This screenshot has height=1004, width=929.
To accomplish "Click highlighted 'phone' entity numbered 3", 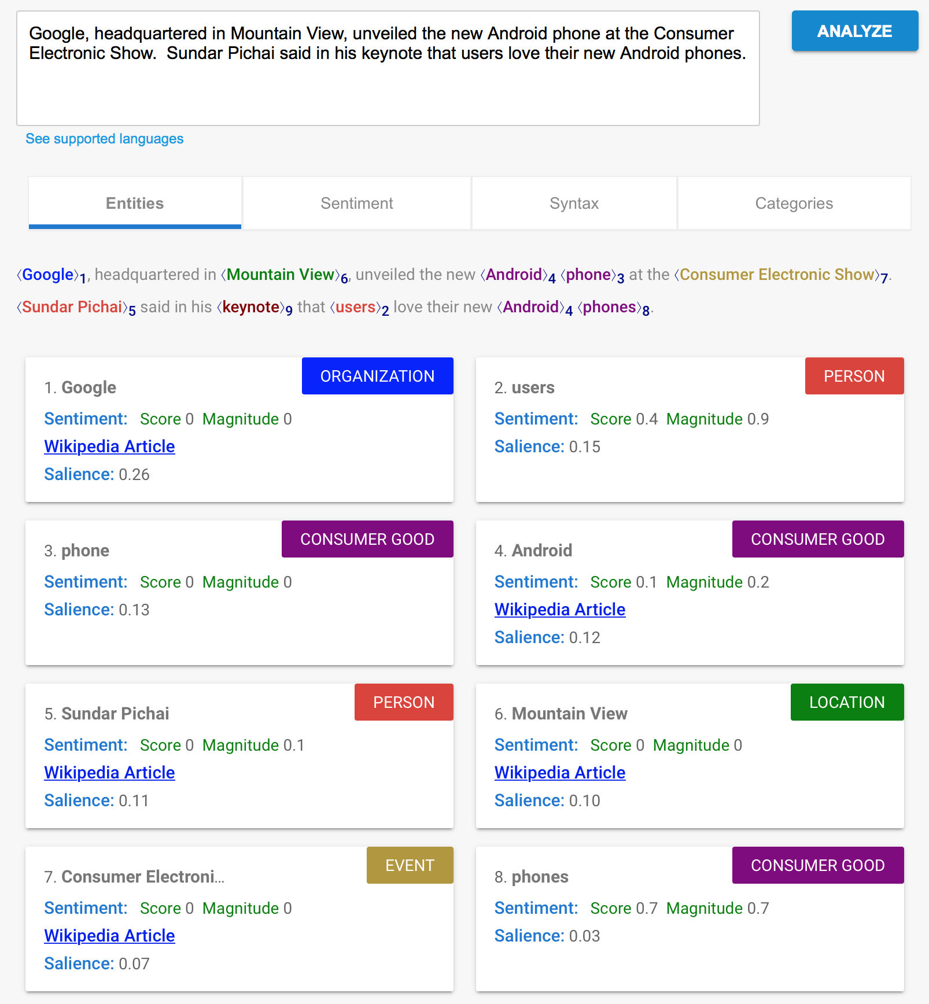I will click(x=588, y=275).
